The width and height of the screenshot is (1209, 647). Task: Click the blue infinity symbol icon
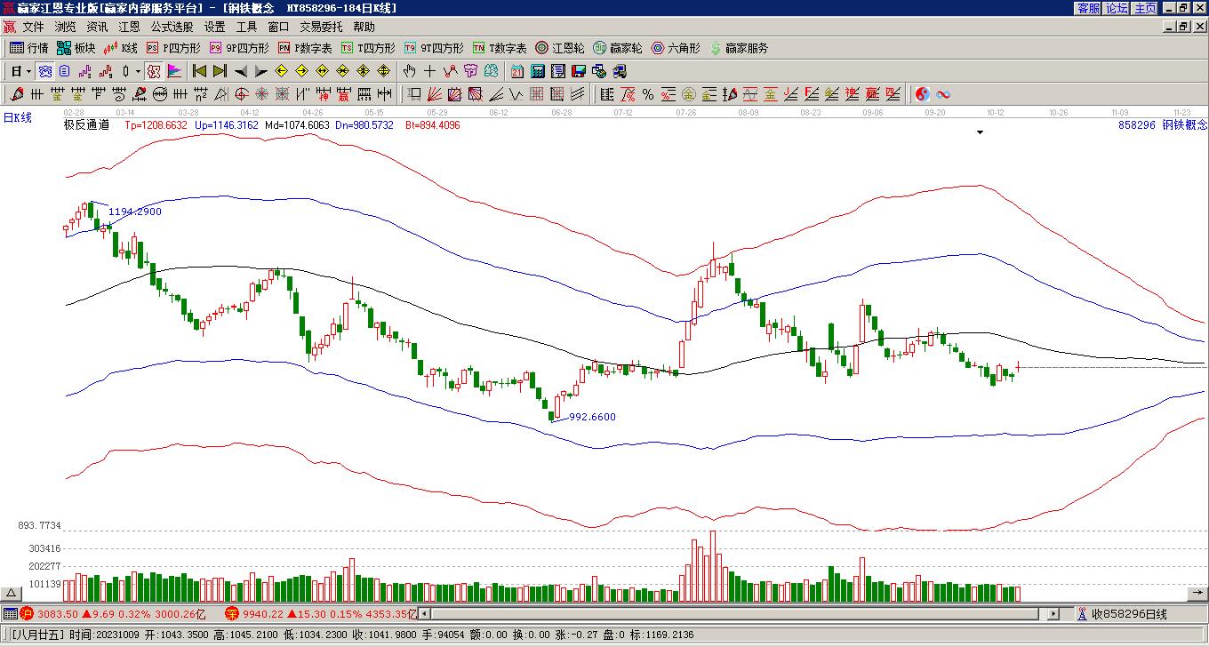click(x=943, y=94)
